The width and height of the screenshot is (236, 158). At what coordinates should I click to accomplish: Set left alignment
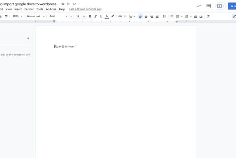pos(140,16)
